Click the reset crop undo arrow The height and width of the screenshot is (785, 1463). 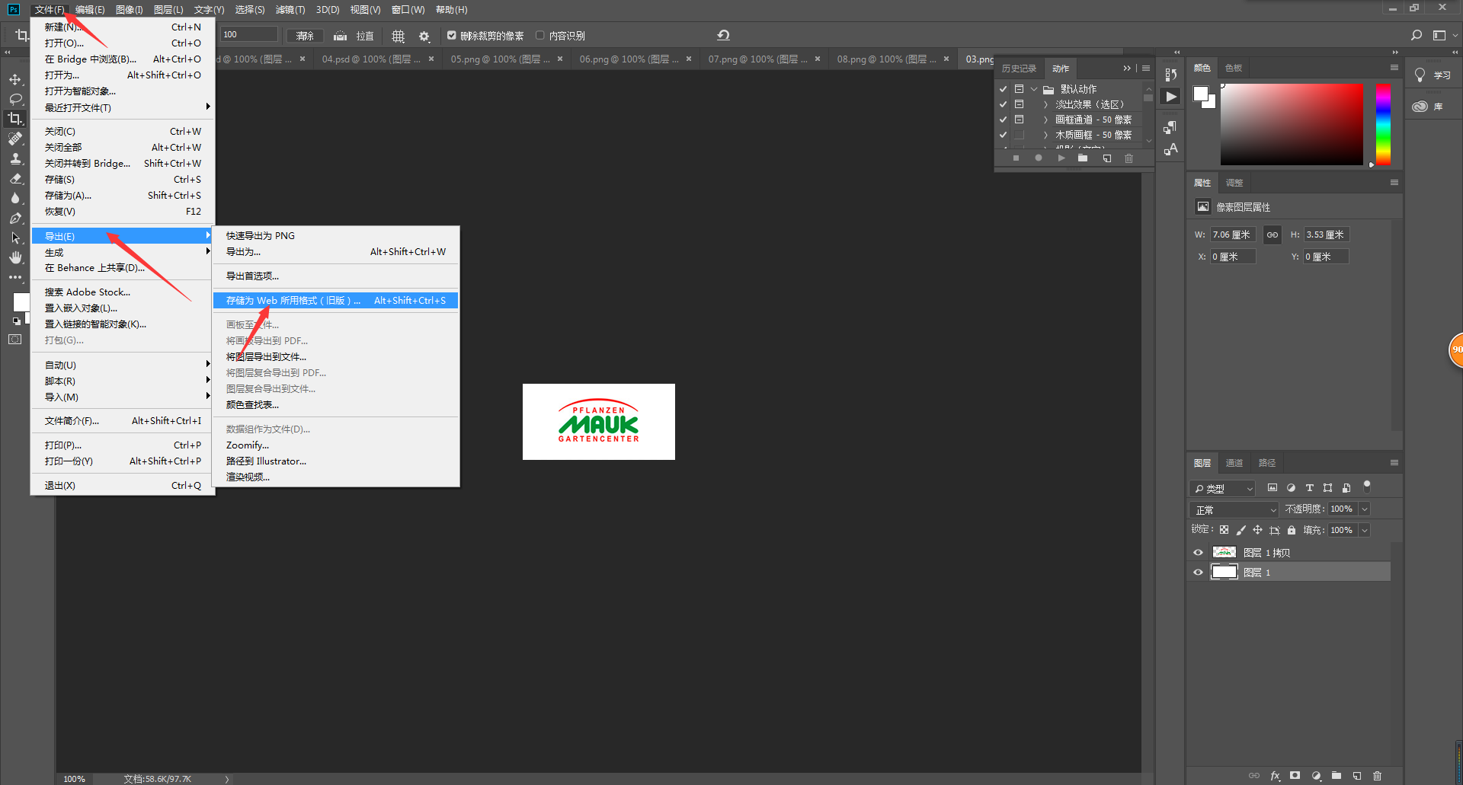click(723, 35)
